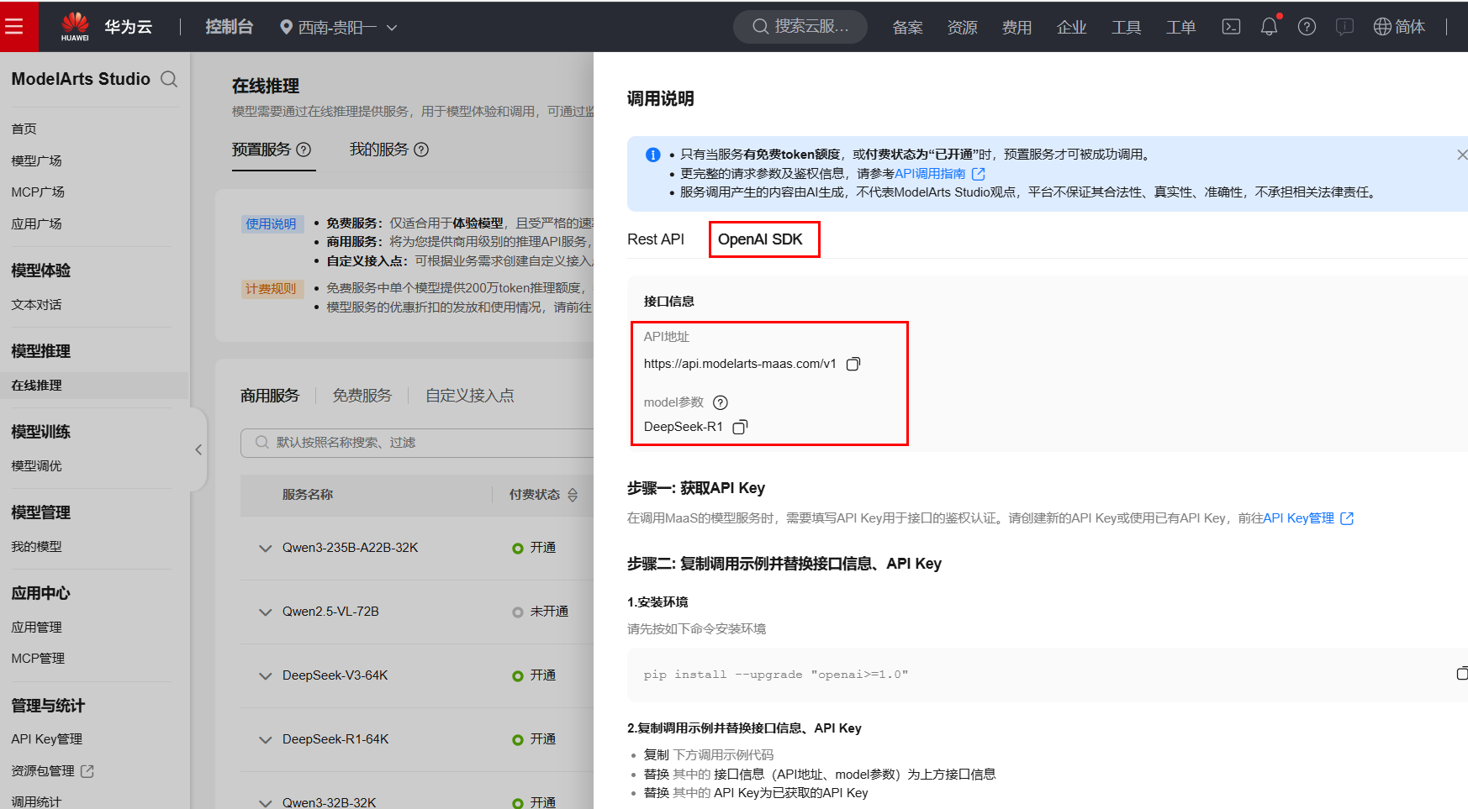
Task: Open the help question mark in top bar
Action: (x=1307, y=27)
